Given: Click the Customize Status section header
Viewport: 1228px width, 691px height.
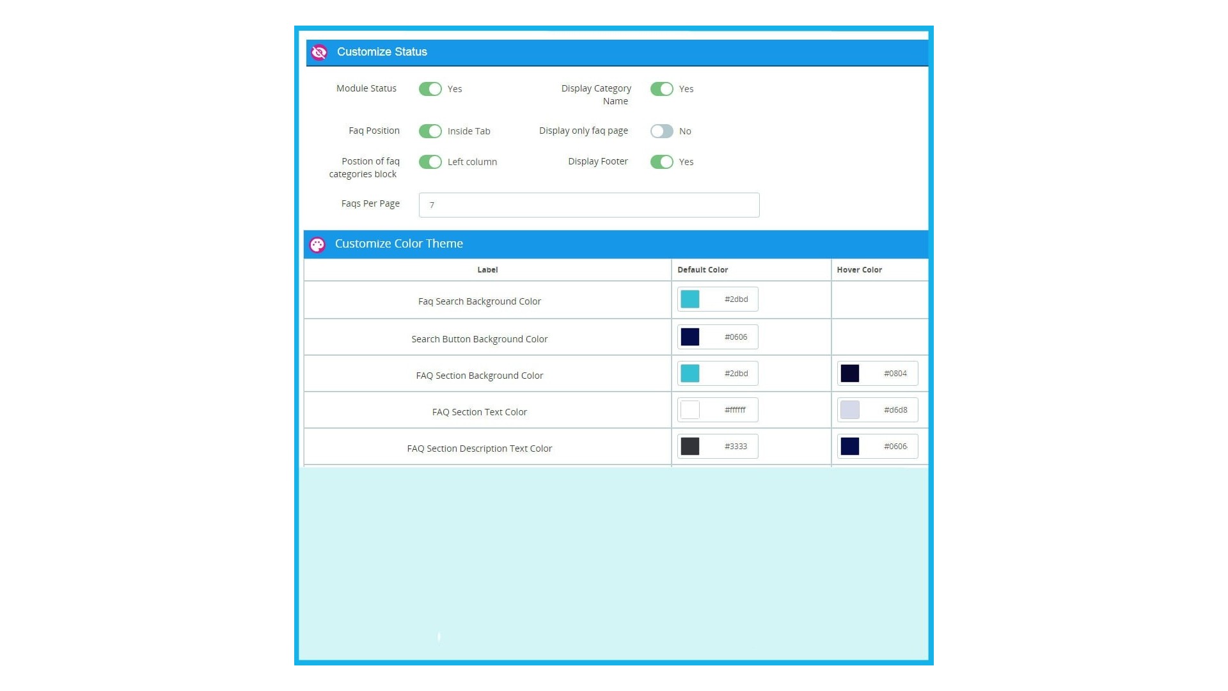Looking at the screenshot, I should 382,52.
